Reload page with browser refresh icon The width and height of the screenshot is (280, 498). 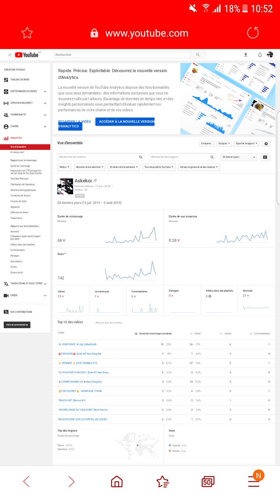pos(253,33)
